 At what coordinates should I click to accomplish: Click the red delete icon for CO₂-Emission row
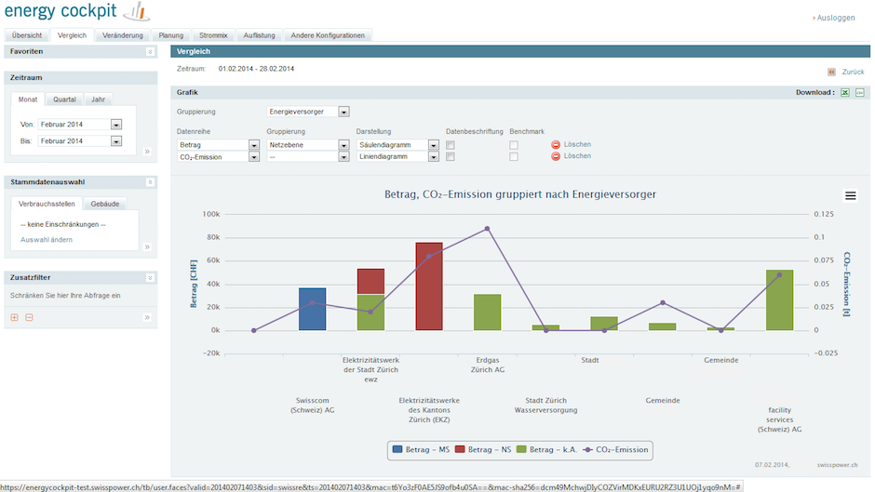556,156
